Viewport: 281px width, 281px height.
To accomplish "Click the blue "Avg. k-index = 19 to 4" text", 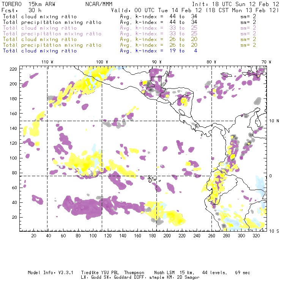I will (159, 51).
